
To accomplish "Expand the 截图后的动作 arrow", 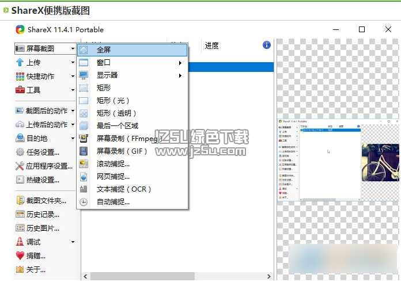I will pyautogui.click(x=73, y=110).
